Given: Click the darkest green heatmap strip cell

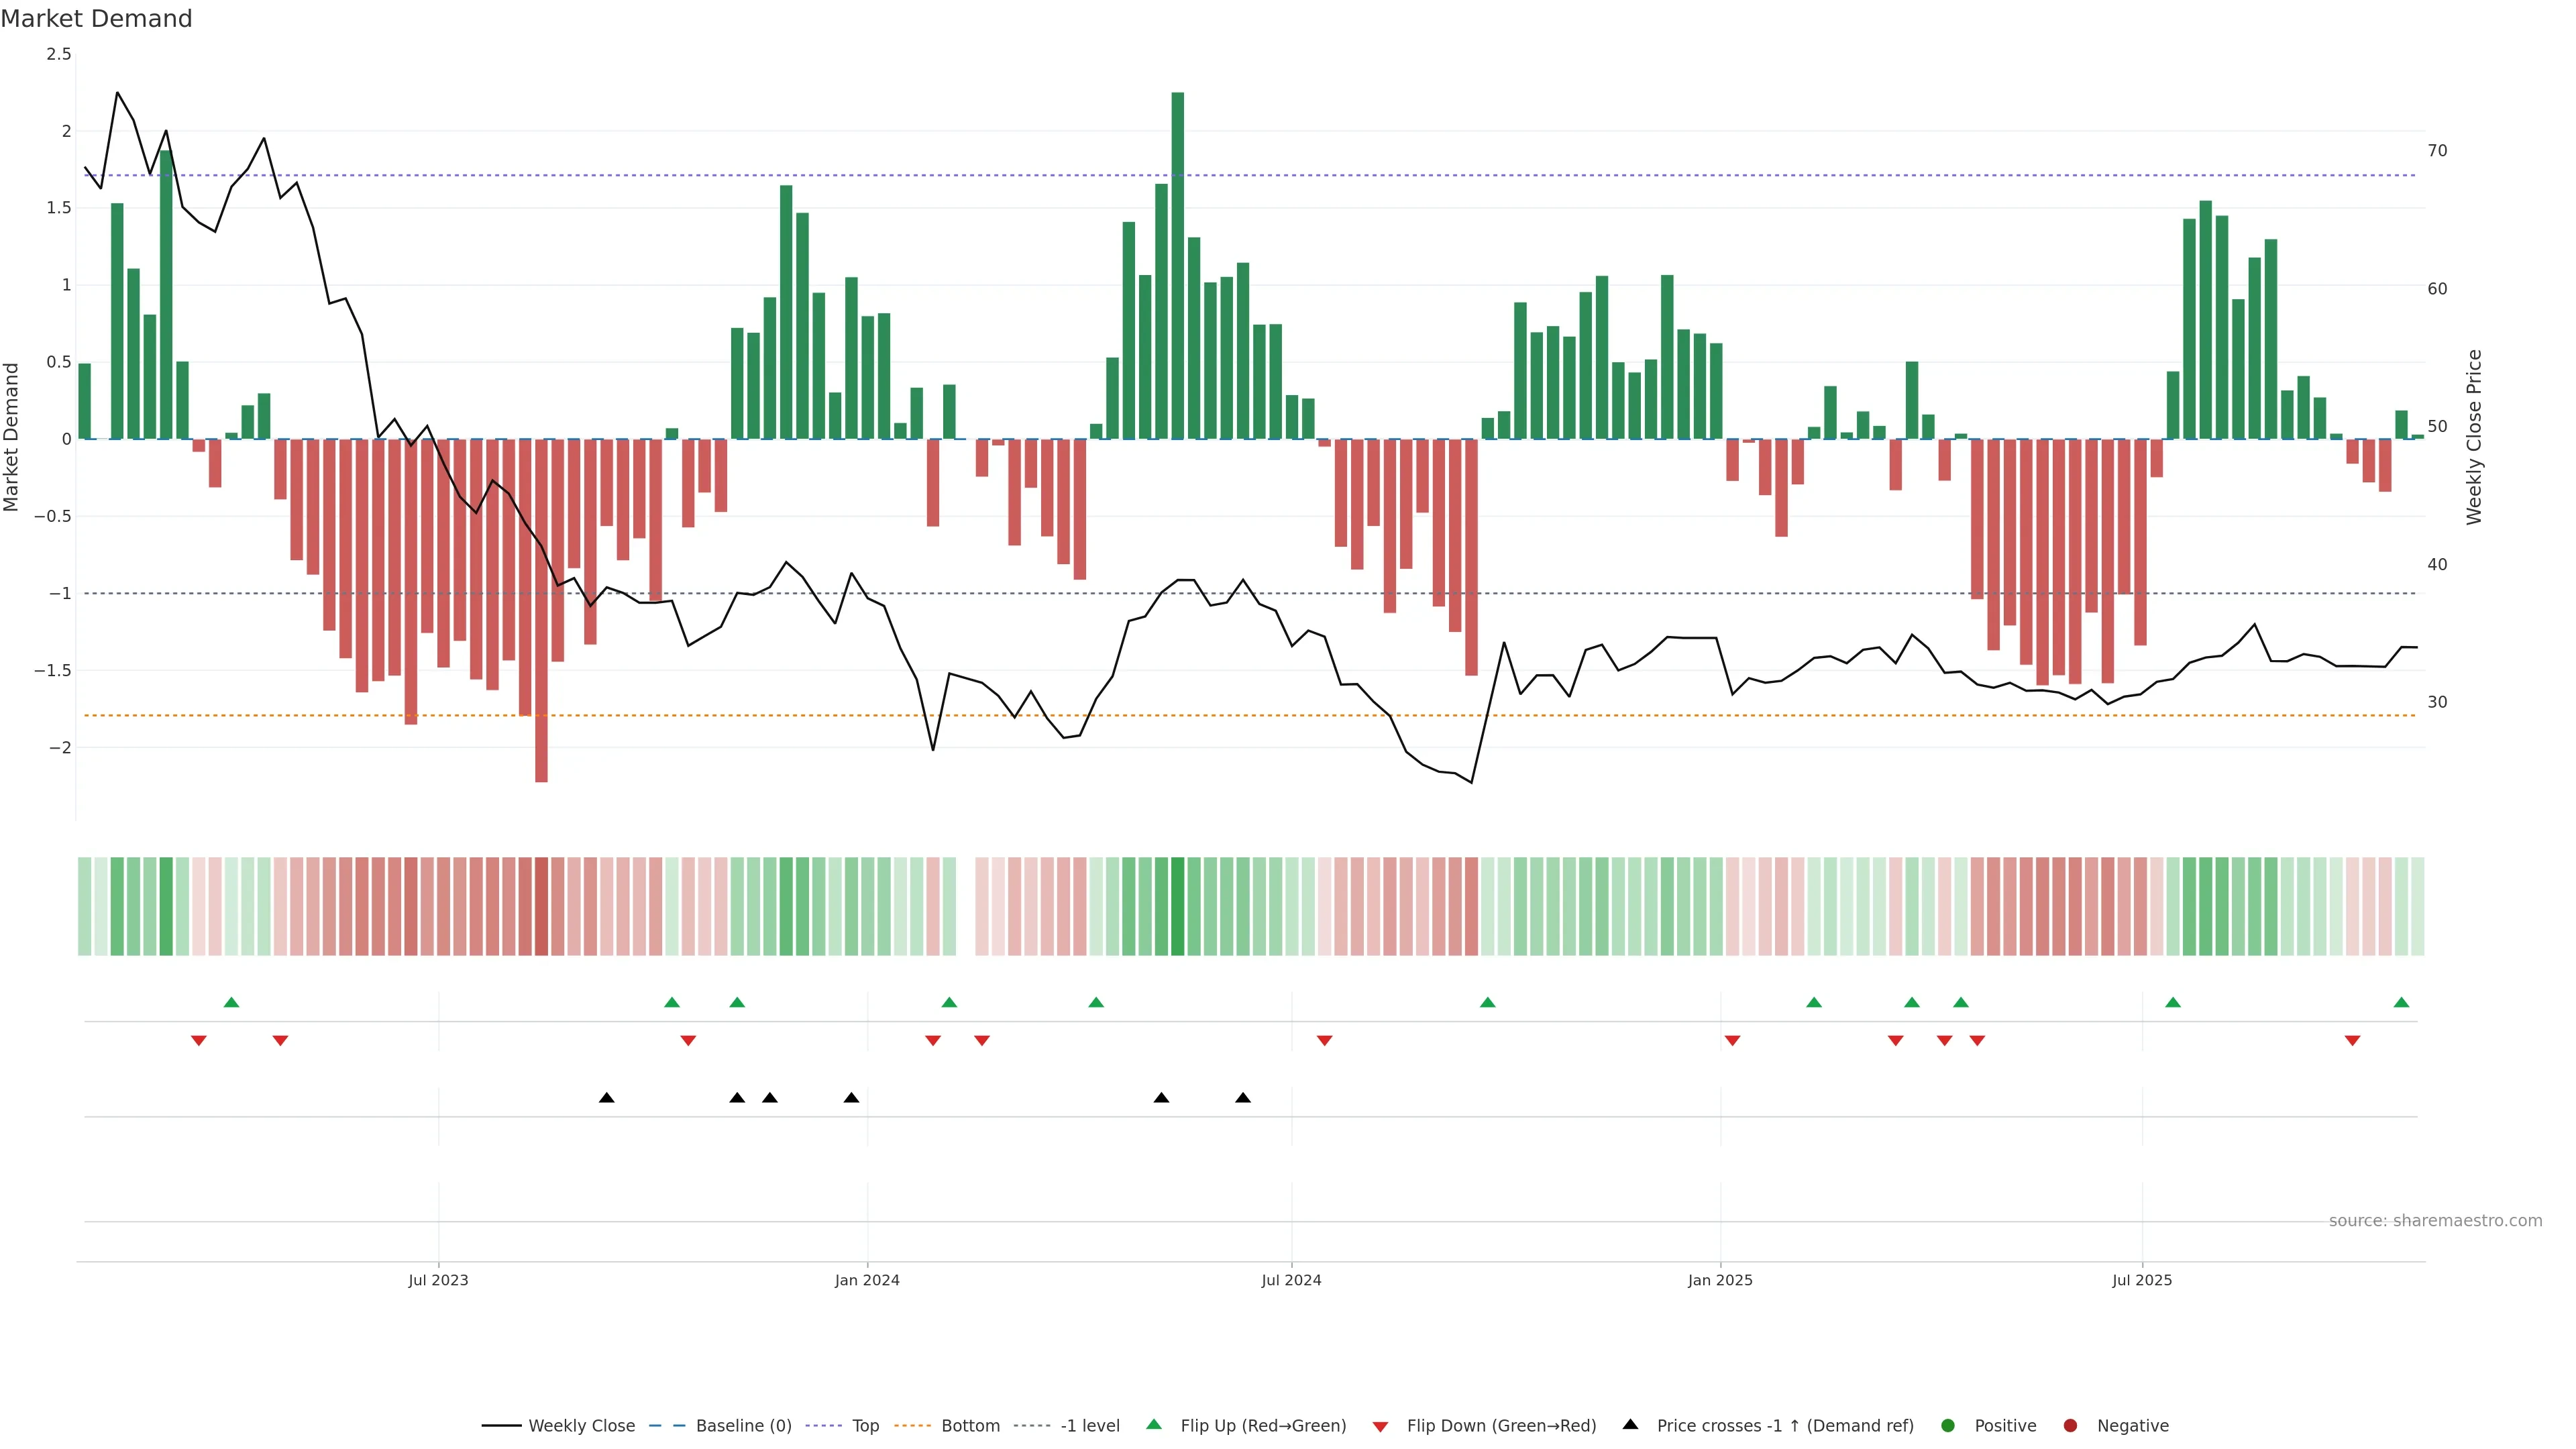Looking at the screenshot, I should click(1177, 906).
